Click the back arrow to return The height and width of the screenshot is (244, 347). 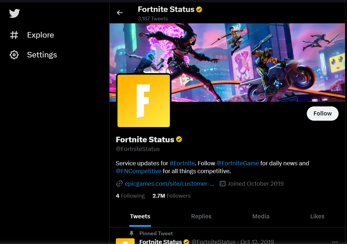(120, 13)
